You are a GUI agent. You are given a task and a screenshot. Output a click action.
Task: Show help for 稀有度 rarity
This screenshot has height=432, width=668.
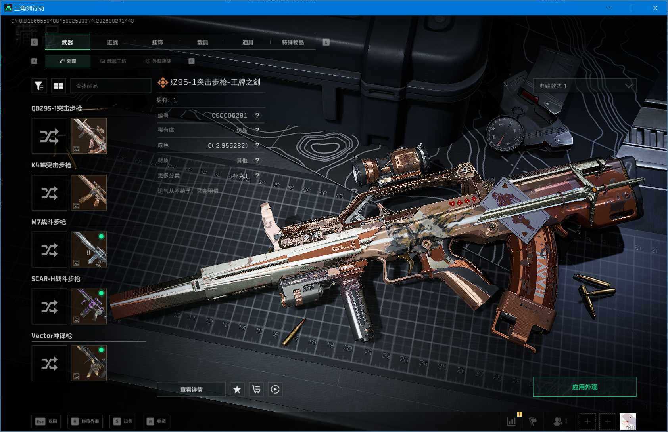pos(257,130)
